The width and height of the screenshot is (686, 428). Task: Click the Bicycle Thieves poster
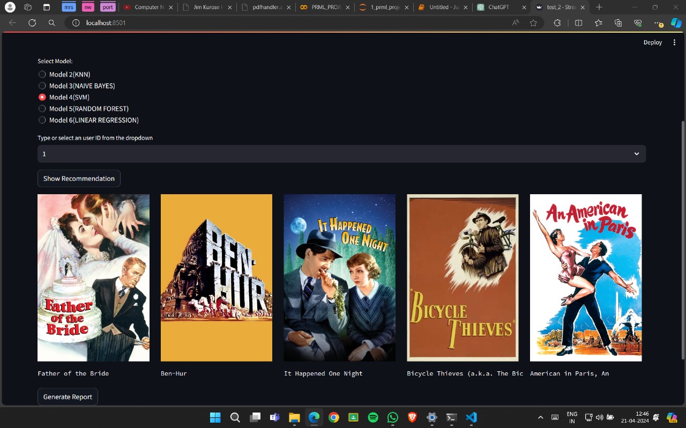pyautogui.click(x=463, y=278)
